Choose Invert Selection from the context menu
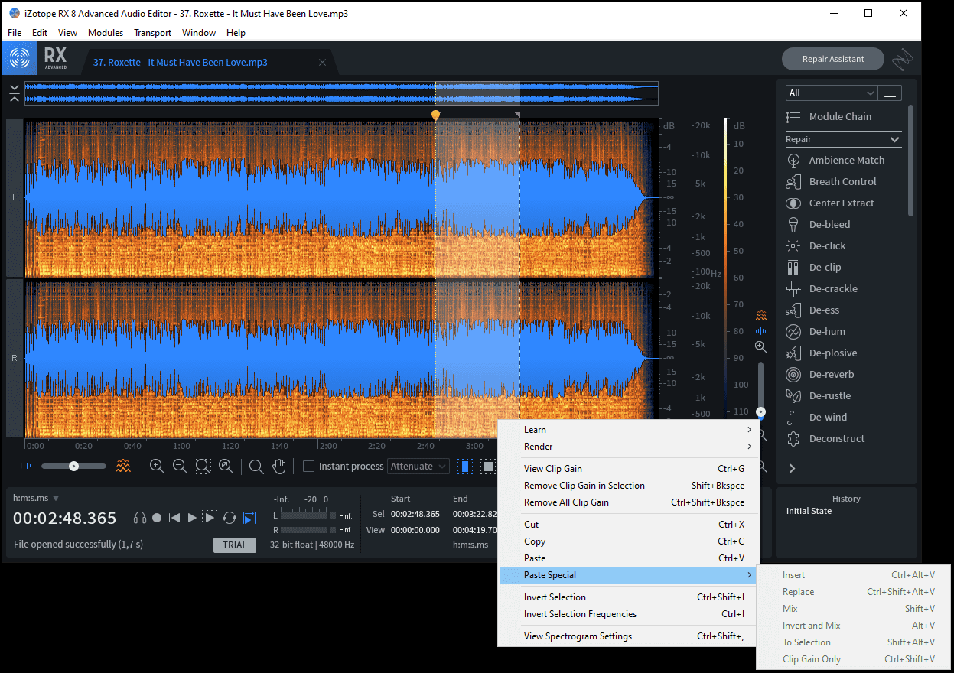This screenshot has width=954, height=673. tap(555, 597)
